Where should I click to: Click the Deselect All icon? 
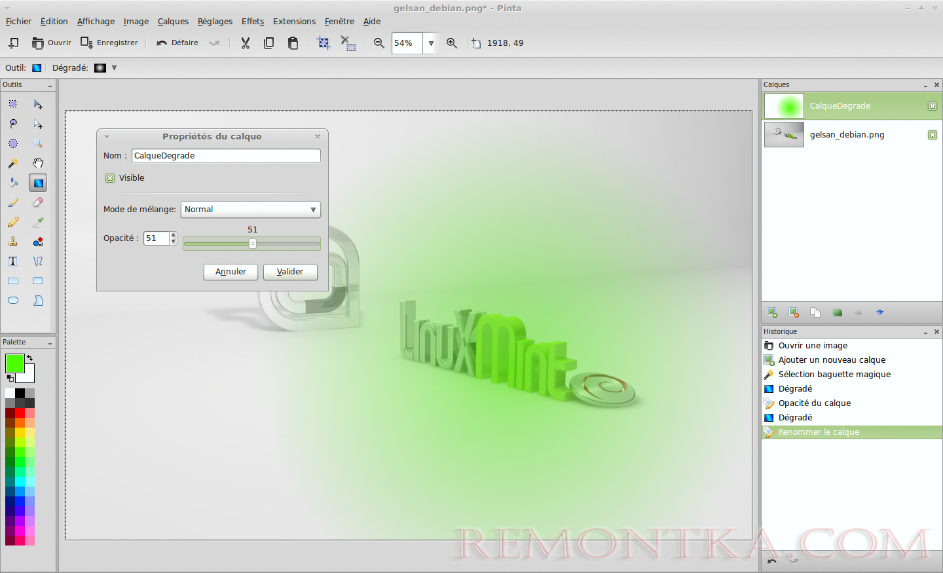(x=348, y=43)
